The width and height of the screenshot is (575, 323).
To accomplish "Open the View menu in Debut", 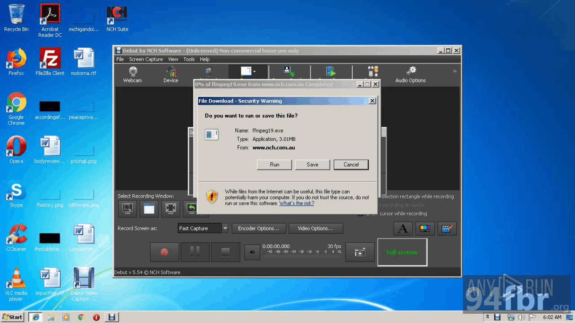I will pos(173,59).
